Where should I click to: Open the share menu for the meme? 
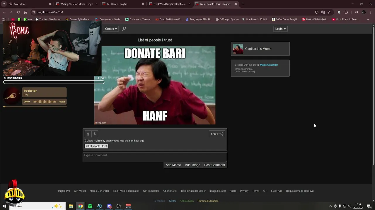[x=217, y=134]
